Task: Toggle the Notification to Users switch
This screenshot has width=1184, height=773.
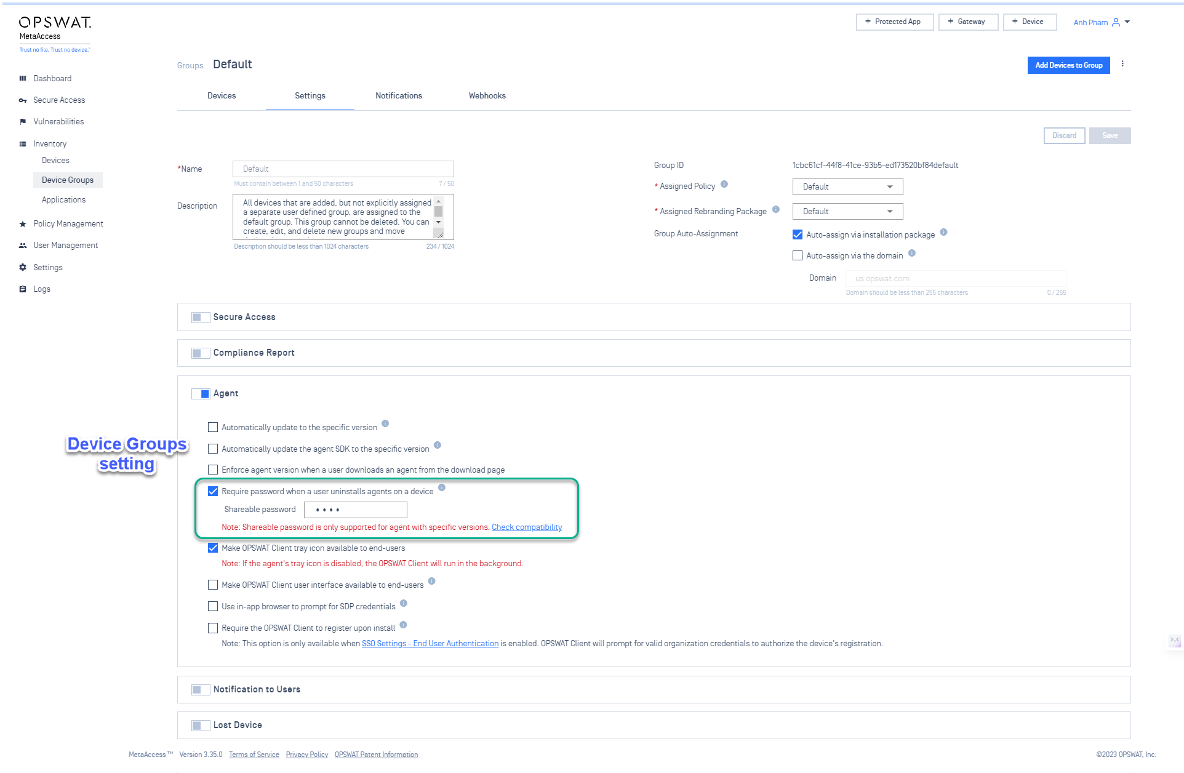Action: (x=201, y=690)
